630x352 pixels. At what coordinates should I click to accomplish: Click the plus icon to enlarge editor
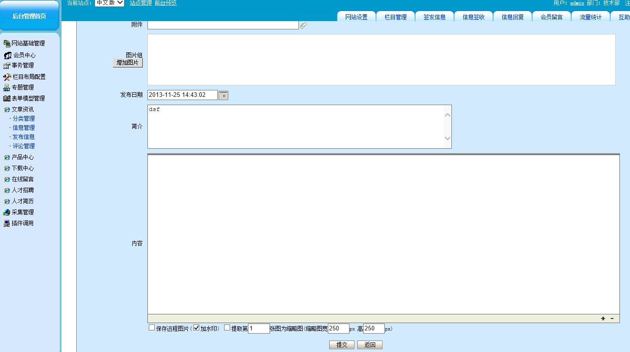(x=603, y=318)
